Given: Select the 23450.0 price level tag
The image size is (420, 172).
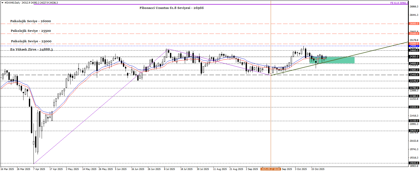Looking at the screenshot, I should pyautogui.click(x=414, y=75).
